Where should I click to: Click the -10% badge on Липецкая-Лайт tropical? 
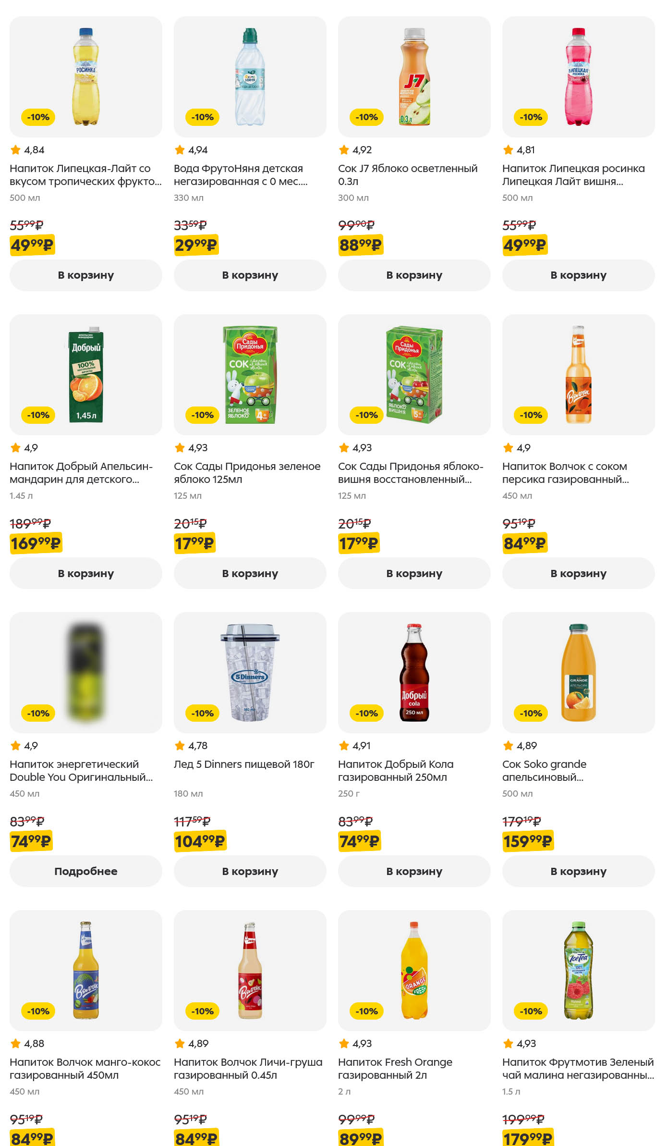click(x=38, y=117)
